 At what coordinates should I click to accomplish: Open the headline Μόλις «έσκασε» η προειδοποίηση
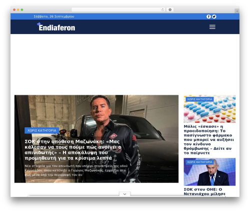[208, 139]
